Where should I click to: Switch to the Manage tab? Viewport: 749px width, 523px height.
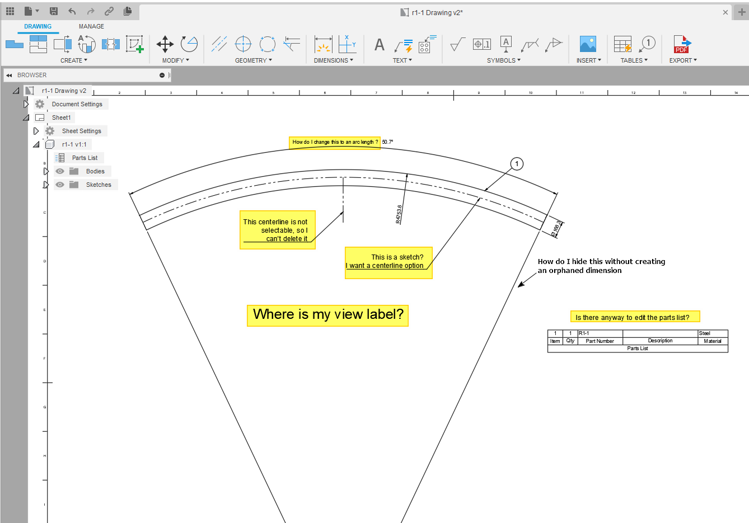91,26
